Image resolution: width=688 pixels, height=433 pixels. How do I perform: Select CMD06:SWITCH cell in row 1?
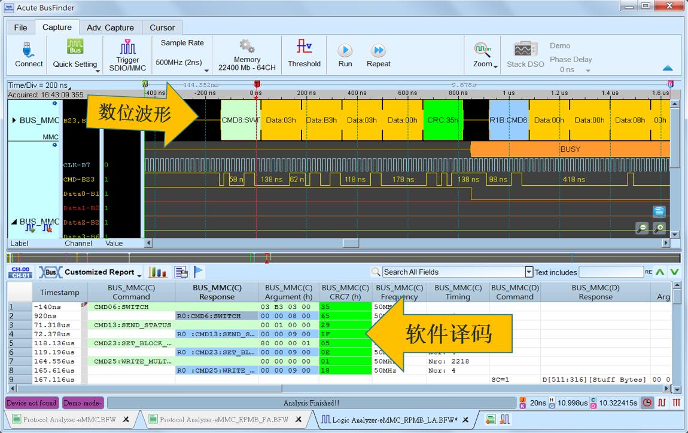click(131, 307)
